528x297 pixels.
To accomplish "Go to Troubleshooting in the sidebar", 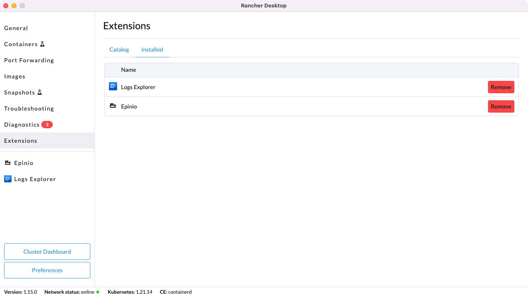I will click(x=29, y=108).
